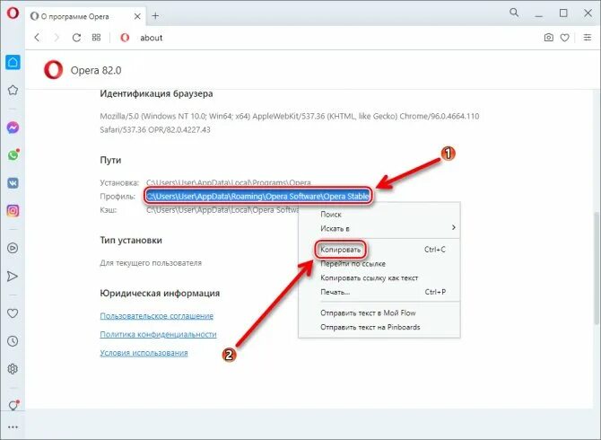This screenshot has width=601, height=440.
Task: Choose 'Печать...' from context menu
Action: pos(379,292)
